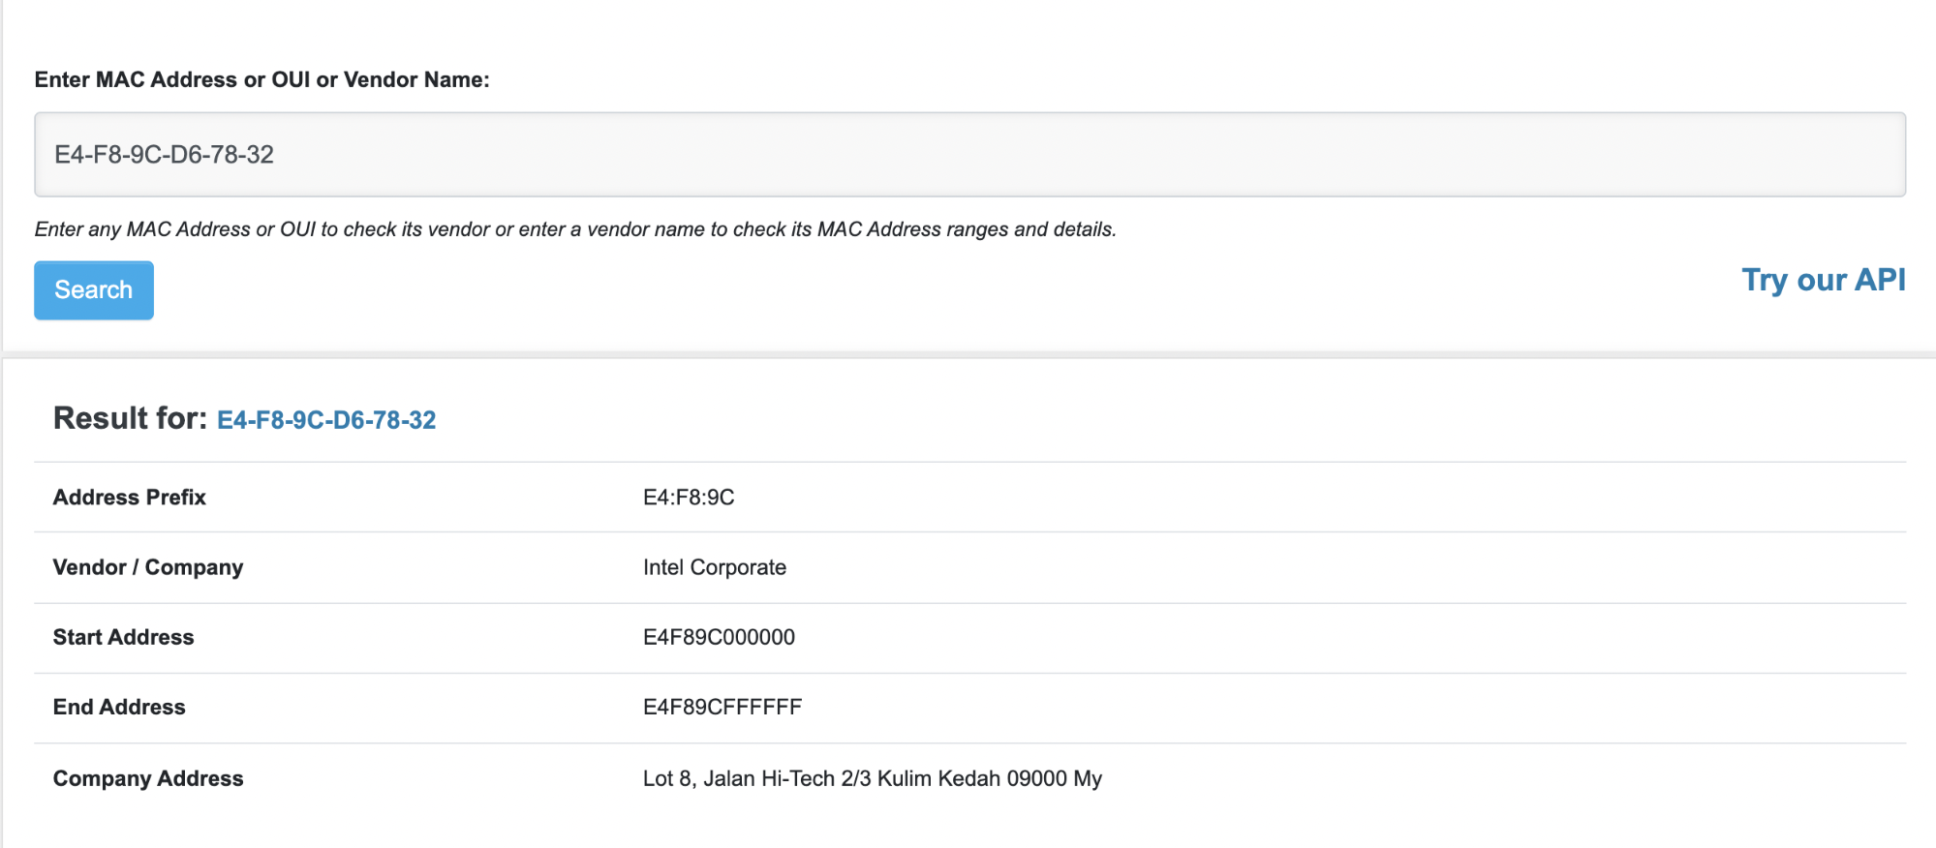1936x848 pixels.
Task: Click the Company Address row label
Action: pos(147,778)
